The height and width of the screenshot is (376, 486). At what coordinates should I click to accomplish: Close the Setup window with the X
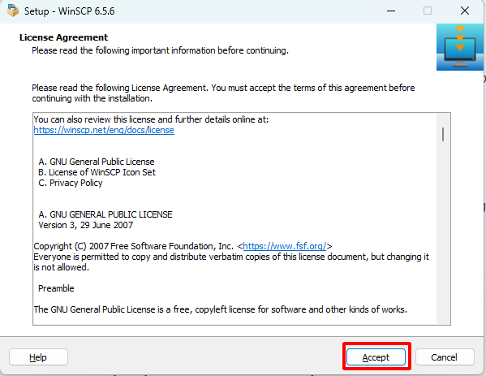(x=465, y=11)
